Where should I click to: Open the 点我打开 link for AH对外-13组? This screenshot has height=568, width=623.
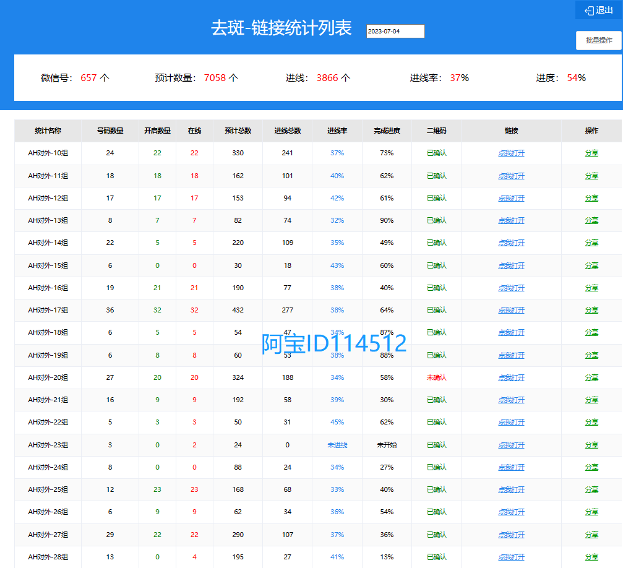512,220
